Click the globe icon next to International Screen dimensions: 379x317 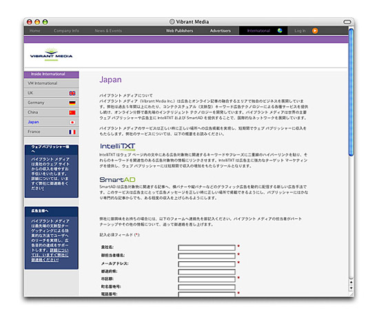(280, 30)
